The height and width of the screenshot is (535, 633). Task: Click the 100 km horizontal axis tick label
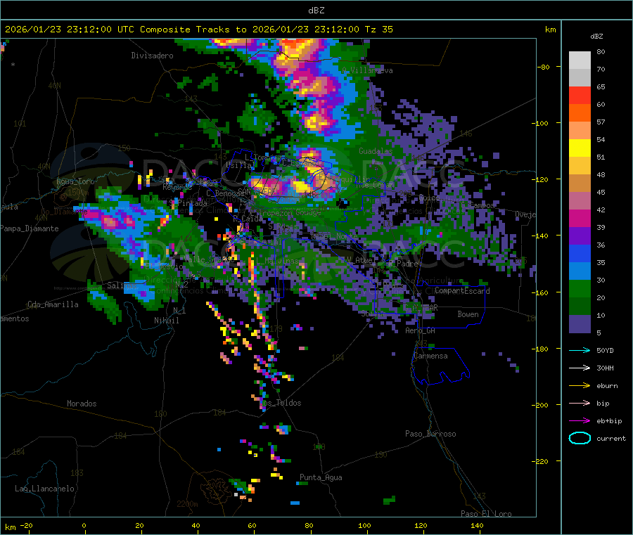coord(364,525)
